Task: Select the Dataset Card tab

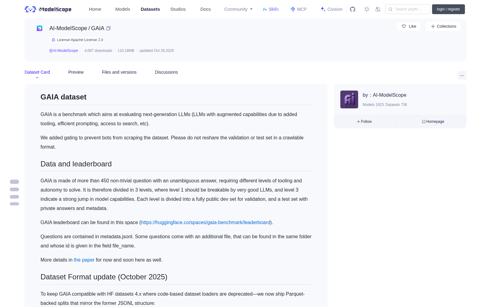Action: point(37,72)
